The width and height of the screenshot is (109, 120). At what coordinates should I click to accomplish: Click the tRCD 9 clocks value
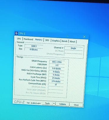56,72
